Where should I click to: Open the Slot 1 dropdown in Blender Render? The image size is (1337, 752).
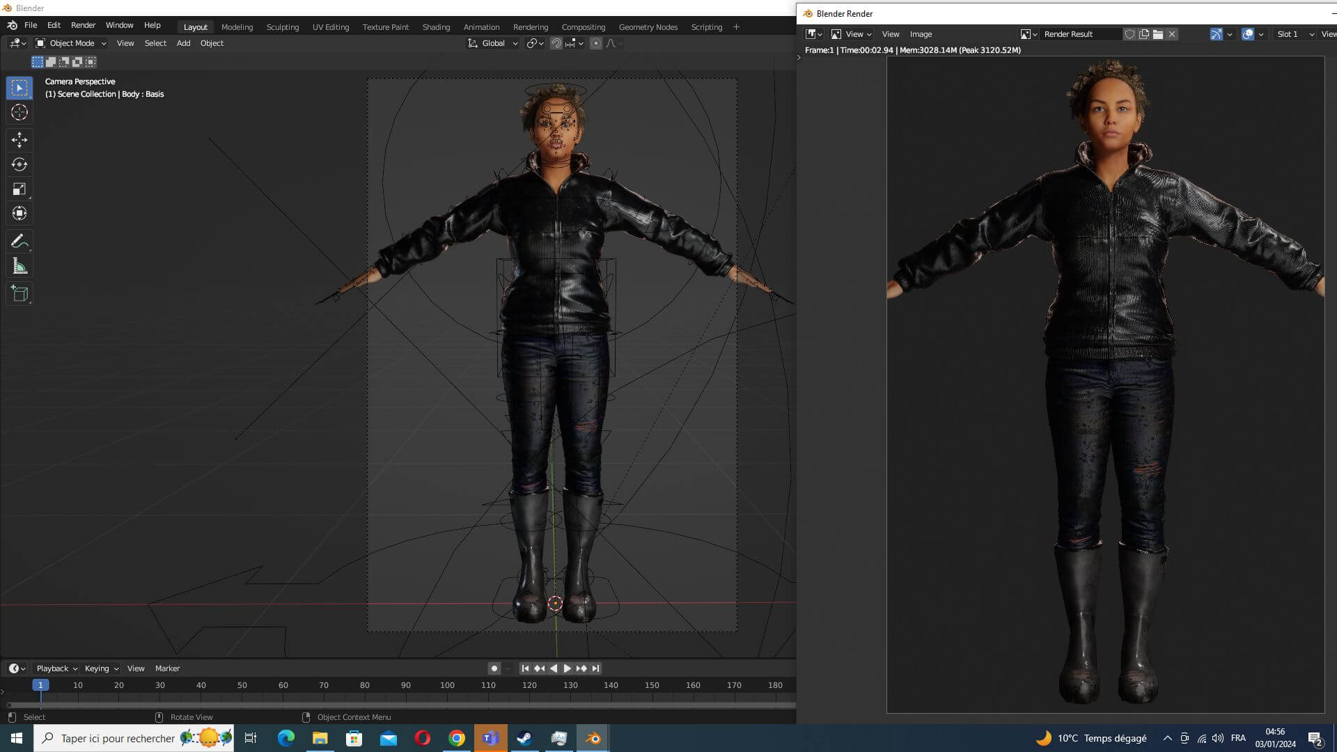coord(1295,34)
